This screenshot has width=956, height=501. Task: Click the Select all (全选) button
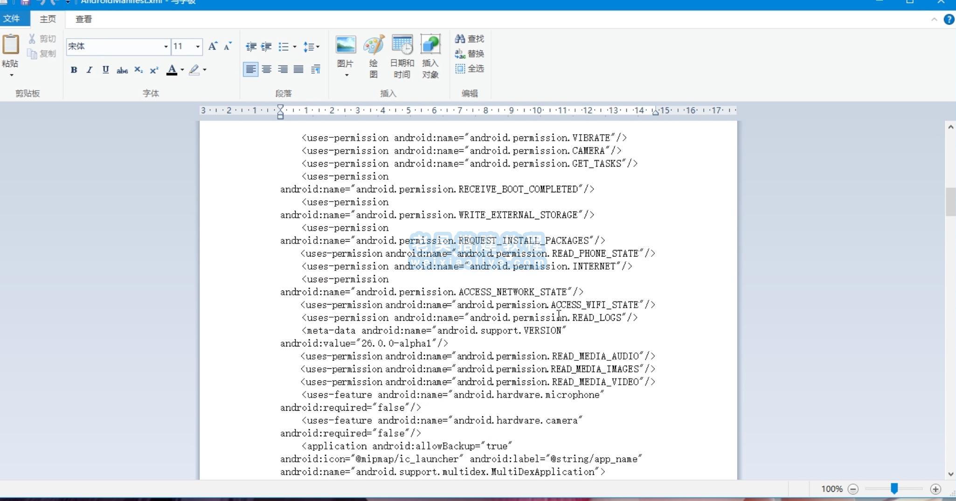(x=470, y=68)
